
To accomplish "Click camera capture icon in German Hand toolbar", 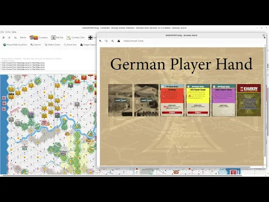I will (119, 41).
